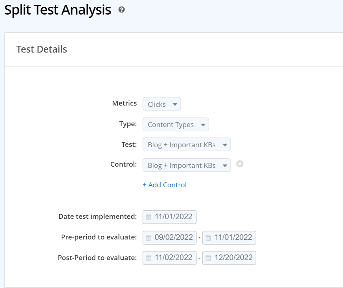Screen dimensions: 343x288
Task: Open the Metrics dropdown showing Clicks
Action: [x=161, y=104]
